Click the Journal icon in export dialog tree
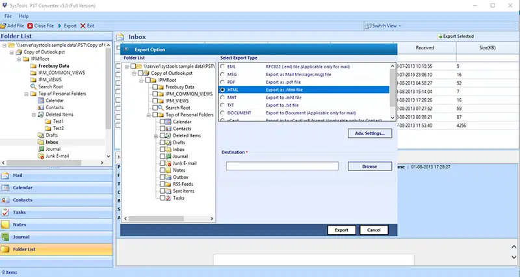The image size is (520, 277). (168, 156)
